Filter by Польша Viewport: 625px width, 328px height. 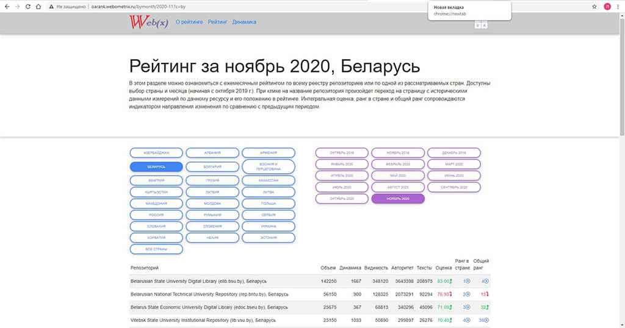pos(269,204)
